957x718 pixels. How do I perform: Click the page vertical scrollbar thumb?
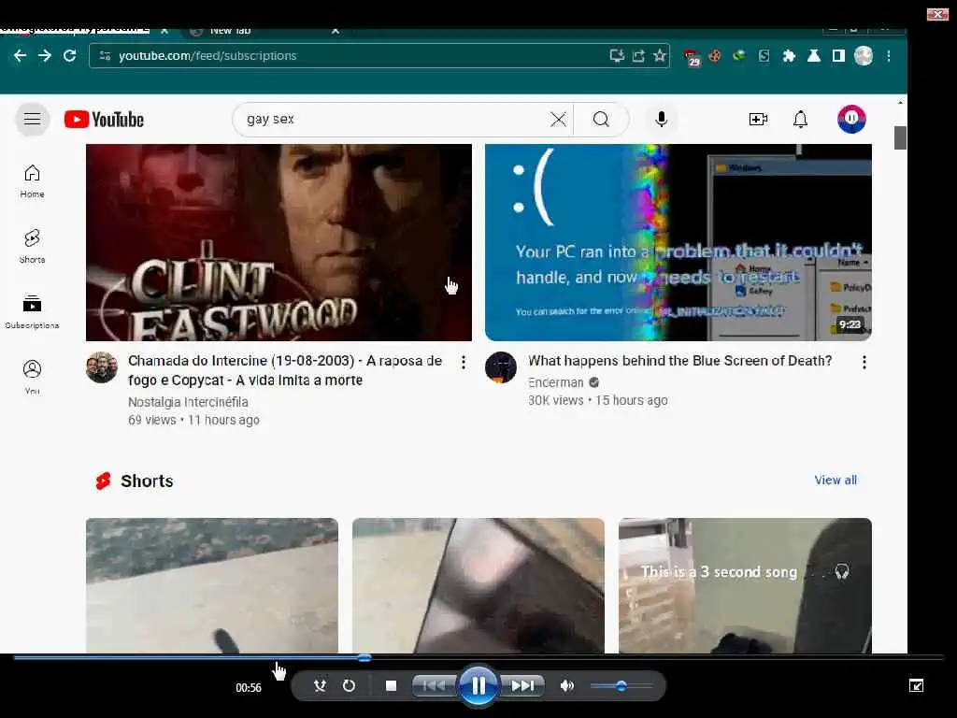click(900, 137)
